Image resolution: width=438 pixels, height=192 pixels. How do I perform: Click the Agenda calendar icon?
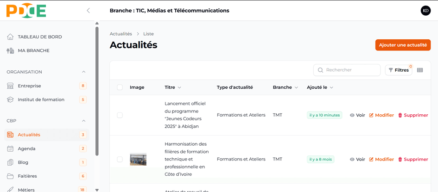click(x=10, y=149)
